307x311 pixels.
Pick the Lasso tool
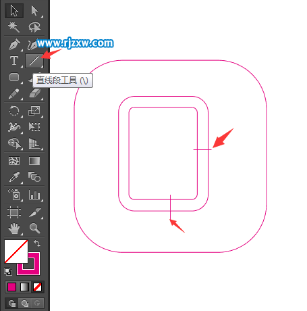tap(34, 27)
